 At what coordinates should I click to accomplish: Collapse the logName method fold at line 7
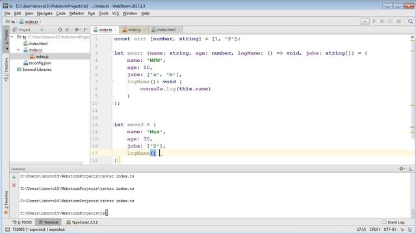coord(112,82)
